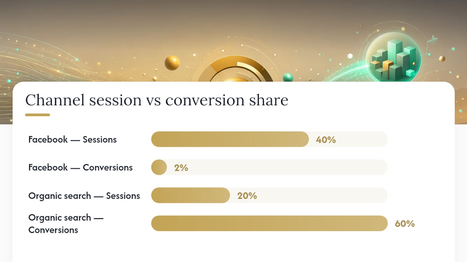Screen dimensions: 467x262
Task: Click the gold underline beneath the title
Action: (x=38, y=115)
